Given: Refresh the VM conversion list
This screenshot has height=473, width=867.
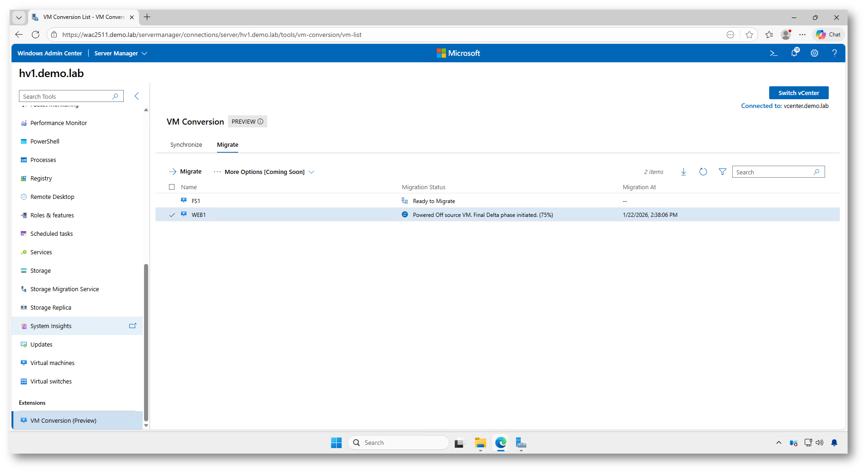Looking at the screenshot, I should (703, 172).
